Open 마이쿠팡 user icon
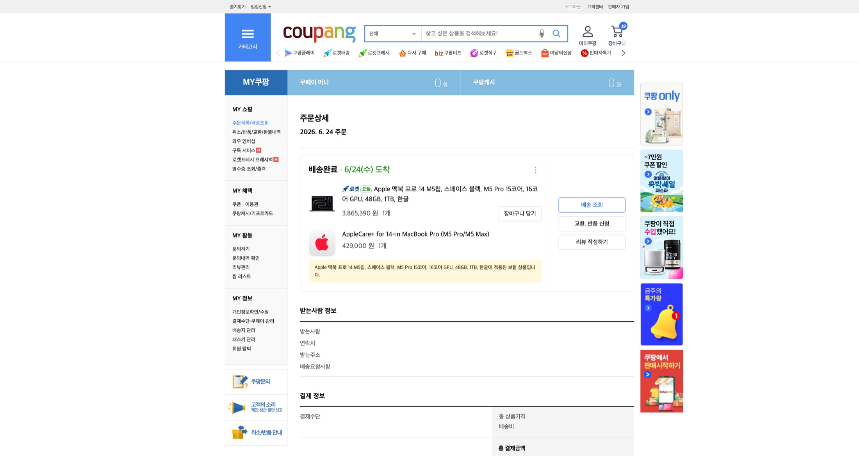This screenshot has width=859, height=456. coord(587,36)
